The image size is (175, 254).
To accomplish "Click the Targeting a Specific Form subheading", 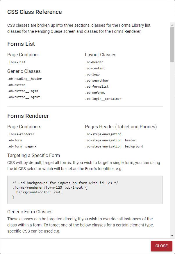I will pos(33,156).
